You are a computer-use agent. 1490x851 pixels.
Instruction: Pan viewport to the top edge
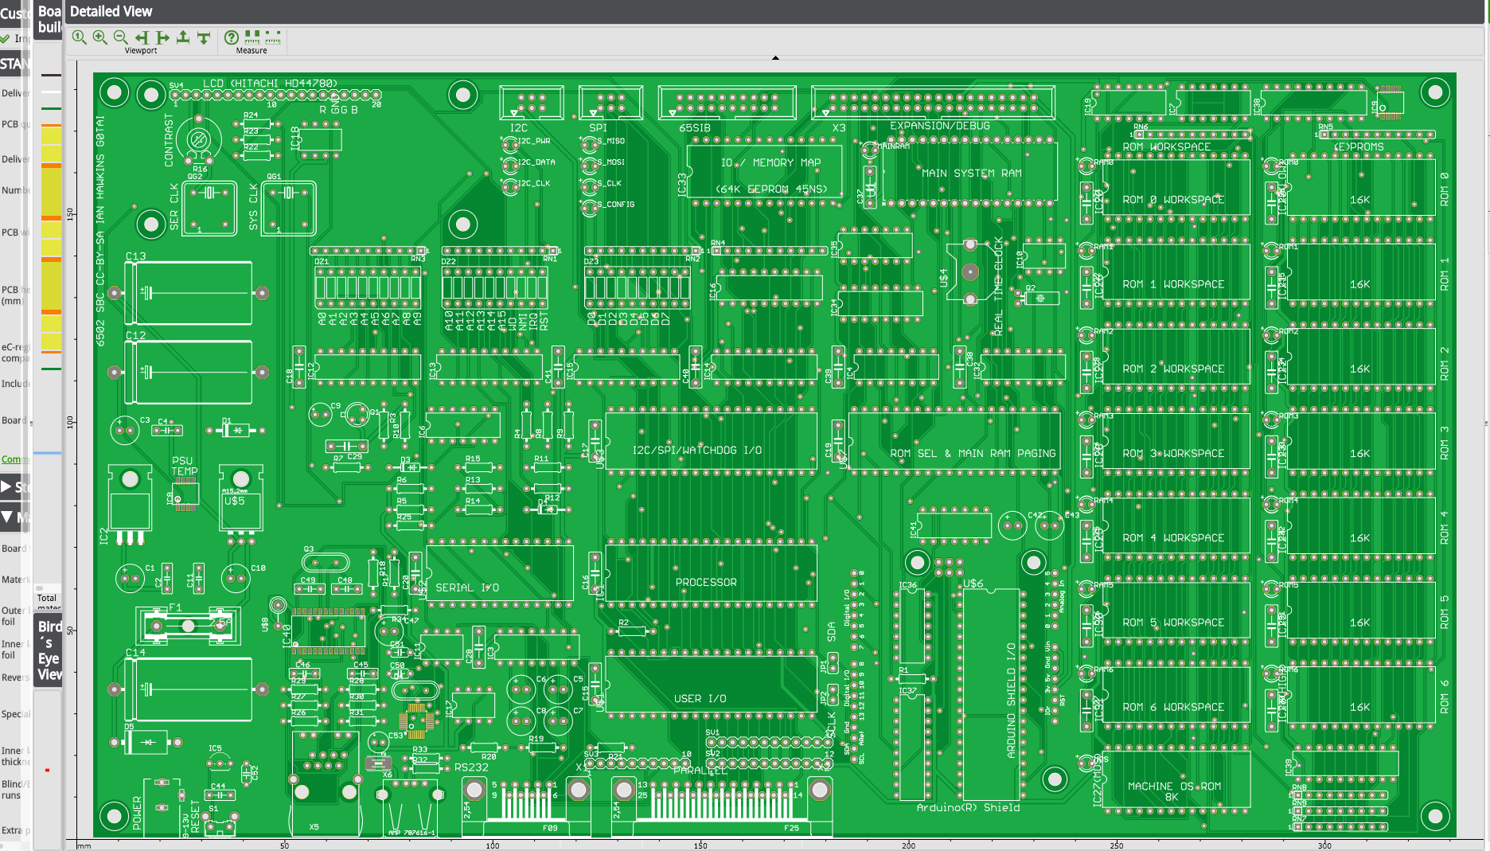point(183,37)
